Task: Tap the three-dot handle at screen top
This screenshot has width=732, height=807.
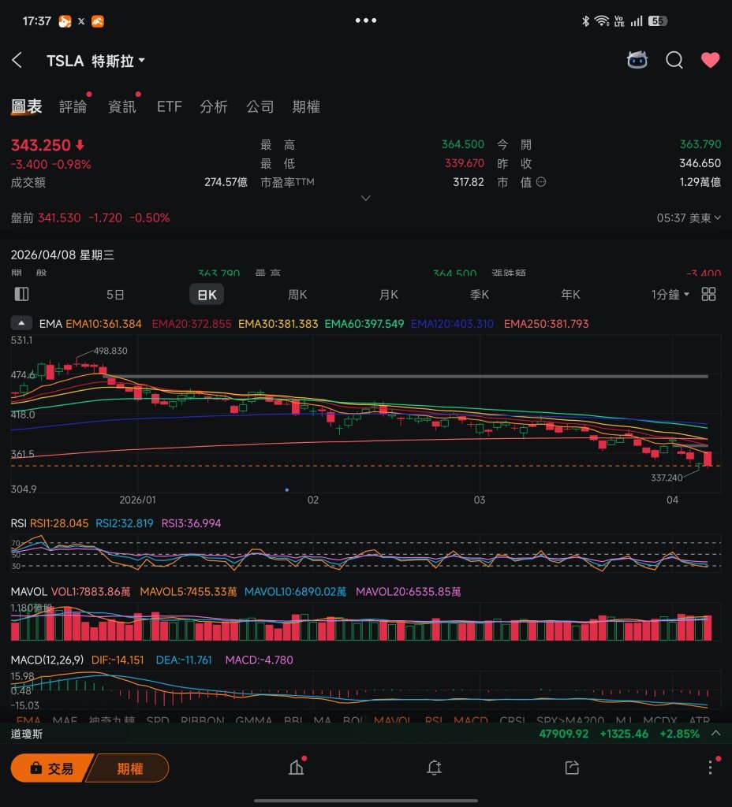Action: (366, 20)
